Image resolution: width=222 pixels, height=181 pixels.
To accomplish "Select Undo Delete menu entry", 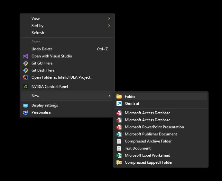I will point(42,49).
